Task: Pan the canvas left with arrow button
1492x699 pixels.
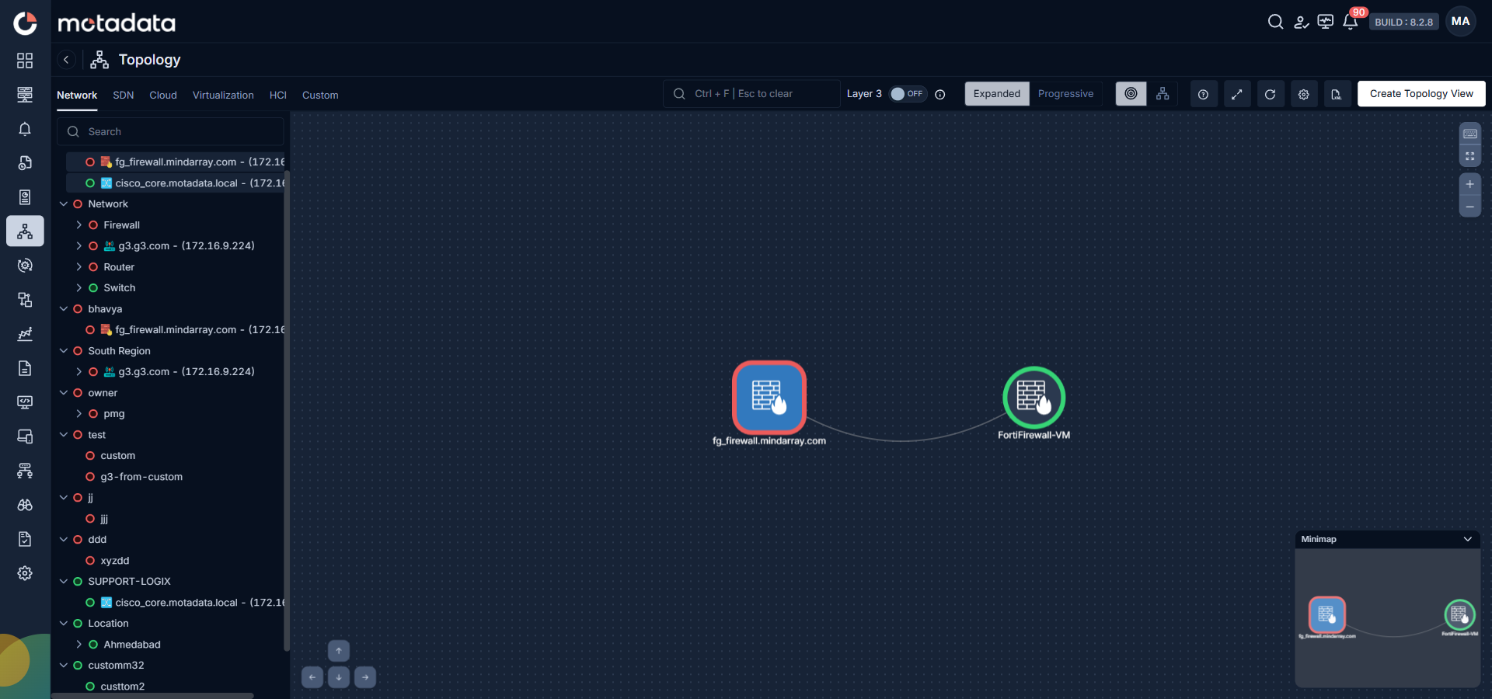Action: click(x=312, y=677)
